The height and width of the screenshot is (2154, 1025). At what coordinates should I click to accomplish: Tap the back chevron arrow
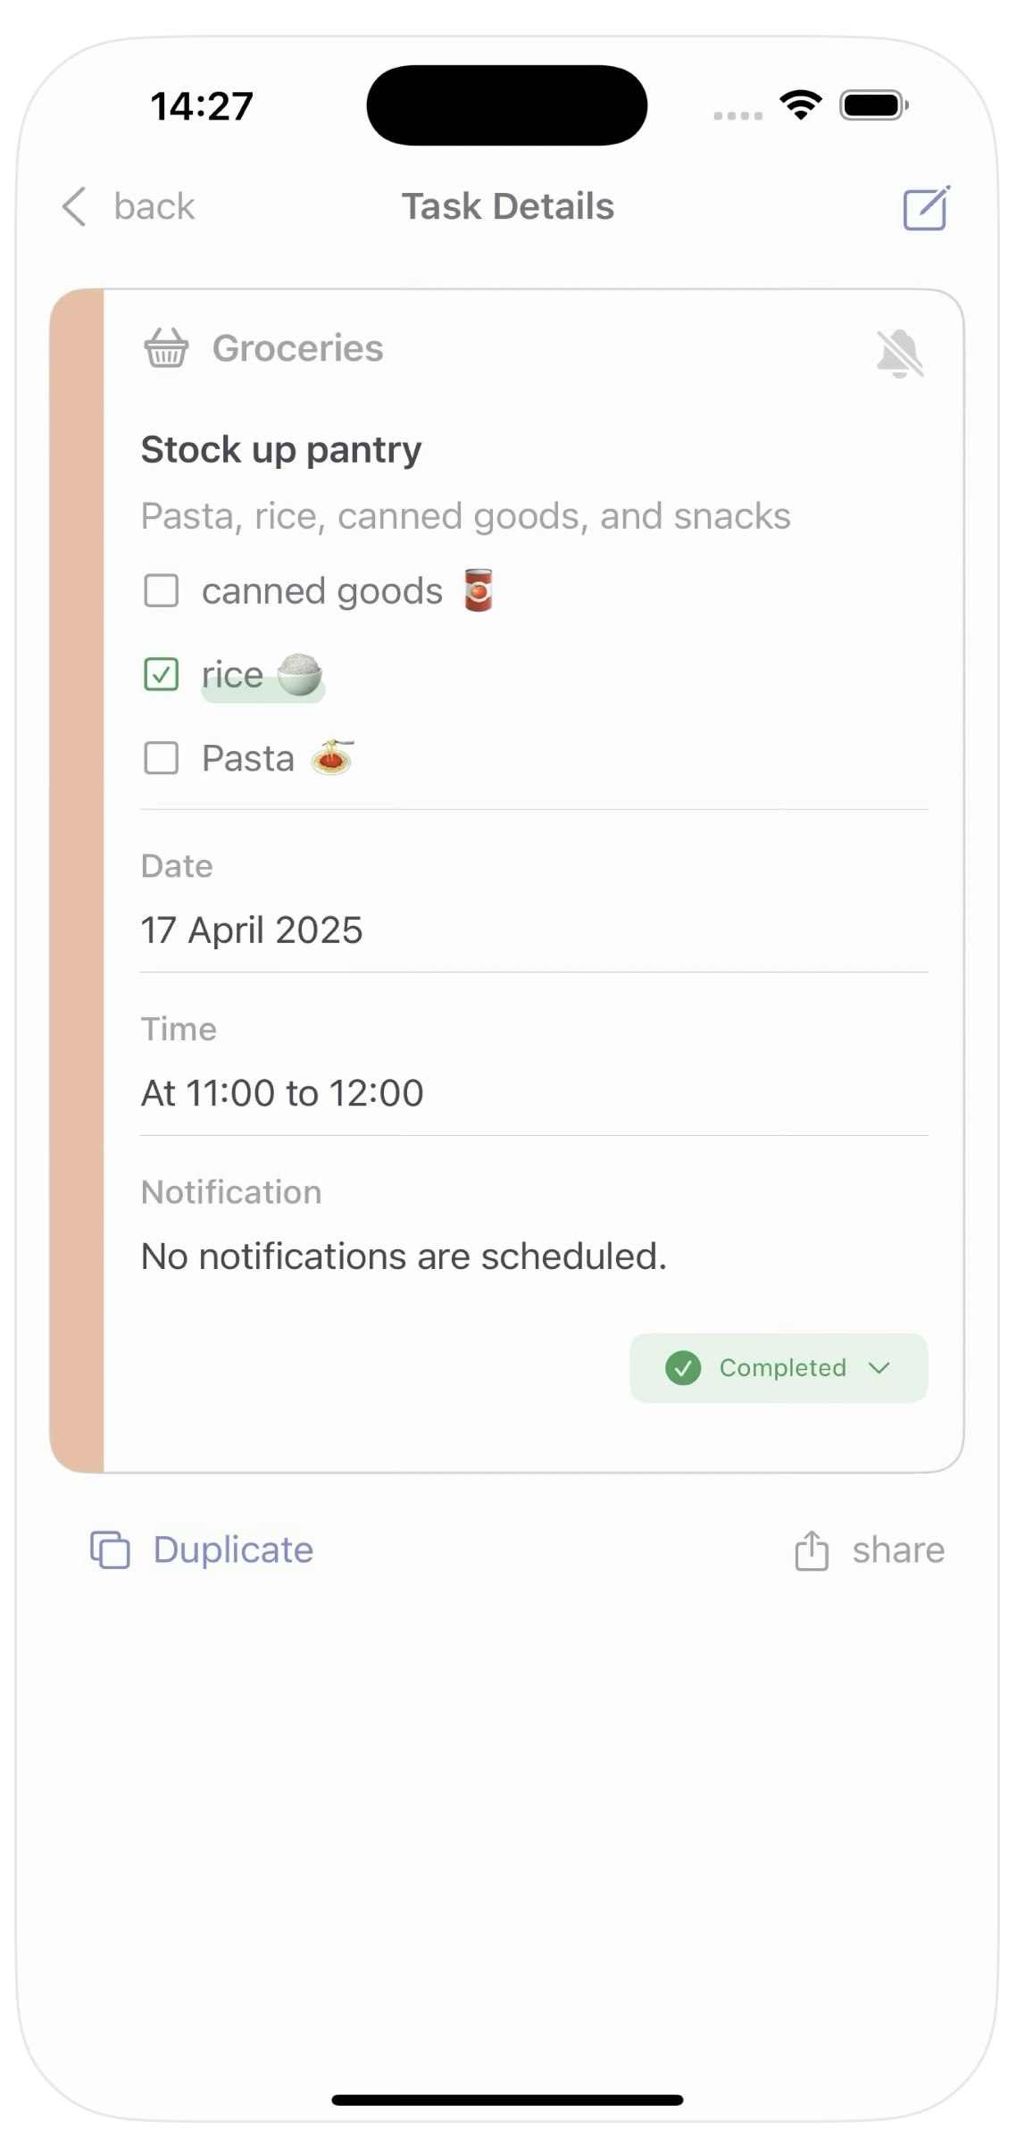[75, 206]
